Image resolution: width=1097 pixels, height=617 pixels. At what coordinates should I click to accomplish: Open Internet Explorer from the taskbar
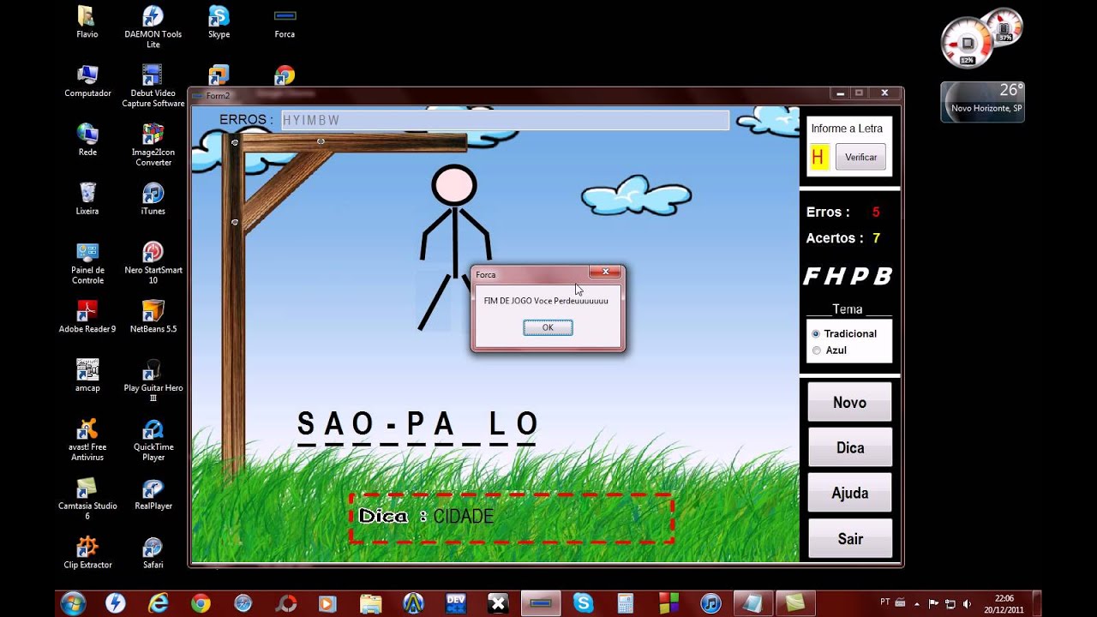click(x=159, y=603)
